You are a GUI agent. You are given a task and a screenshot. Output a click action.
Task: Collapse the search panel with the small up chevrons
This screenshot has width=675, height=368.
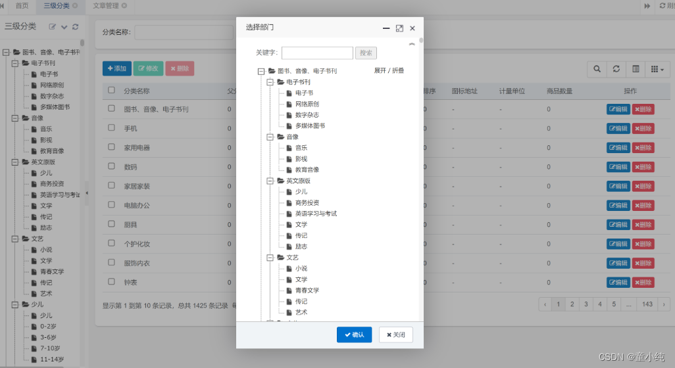pyautogui.click(x=412, y=44)
